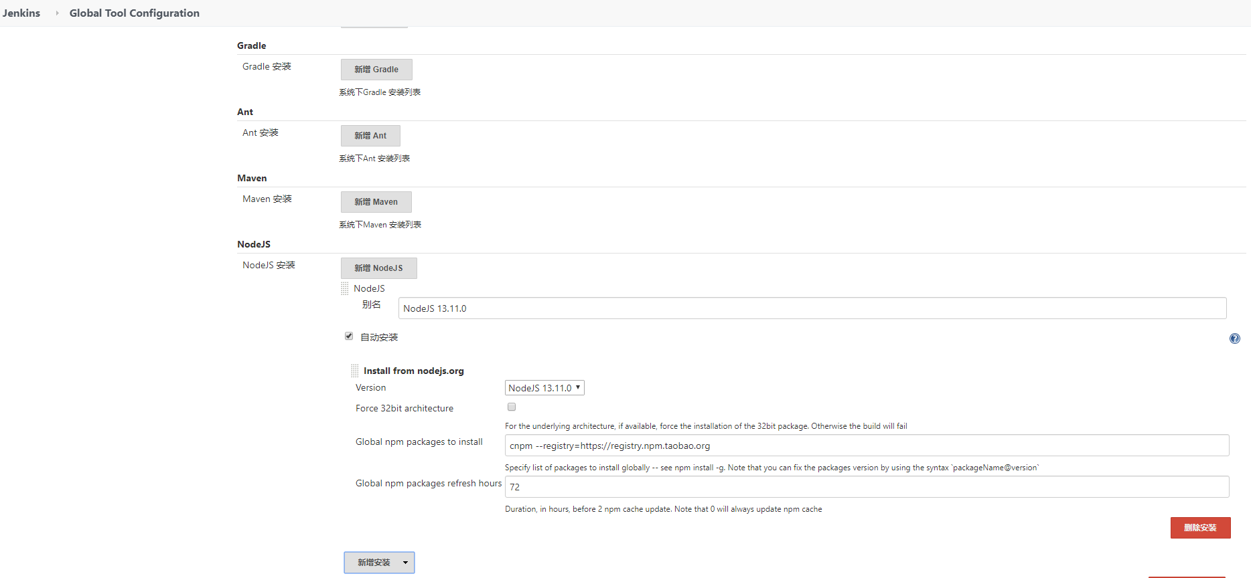The width and height of the screenshot is (1251, 578).
Task: Open the NodeJS 13.11.0 version dropdown
Action: pyautogui.click(x=544, y=388)
